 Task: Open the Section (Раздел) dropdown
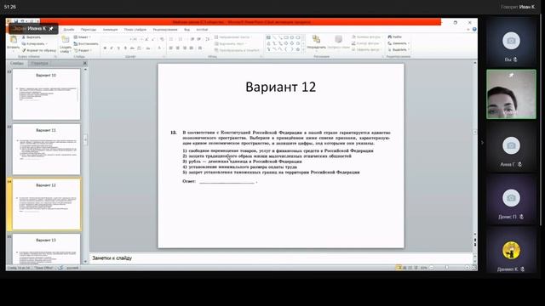click(x=83, y=50)
